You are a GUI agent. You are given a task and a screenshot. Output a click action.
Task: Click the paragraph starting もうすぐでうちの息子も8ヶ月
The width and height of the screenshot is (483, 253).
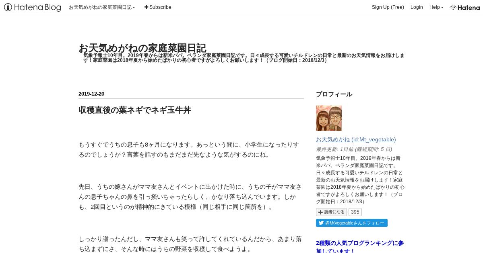click(189, 149)
